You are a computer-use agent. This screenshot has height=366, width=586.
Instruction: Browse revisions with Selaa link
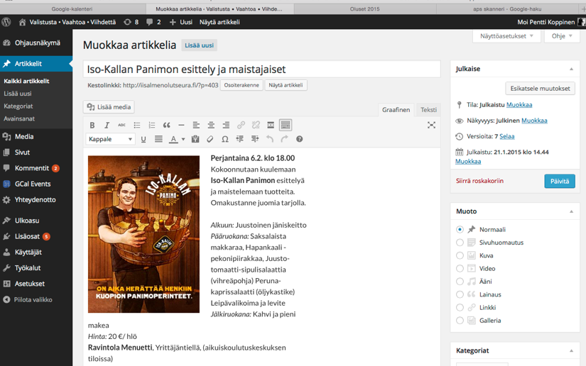(x=506, y=137)
